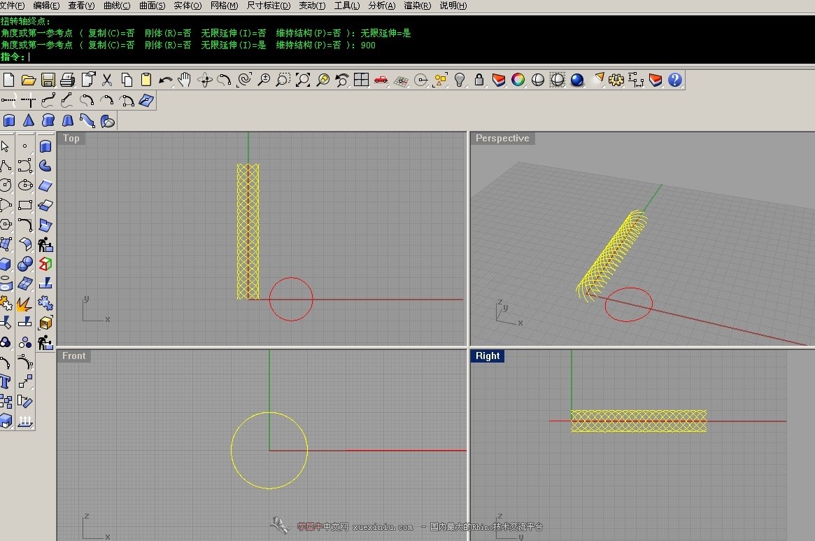The width and height of the screenshot is (815, 541).
Task: Click the Zoom selected icon
Action: click(323, 80)
